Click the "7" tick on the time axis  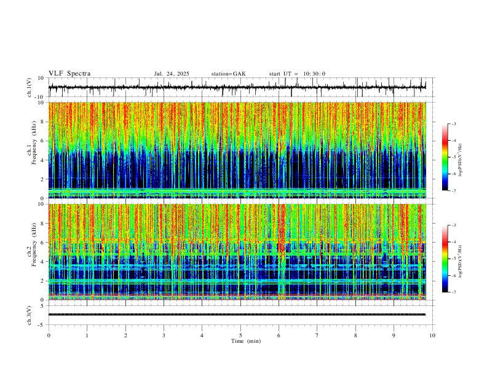[x=317, y=335]
